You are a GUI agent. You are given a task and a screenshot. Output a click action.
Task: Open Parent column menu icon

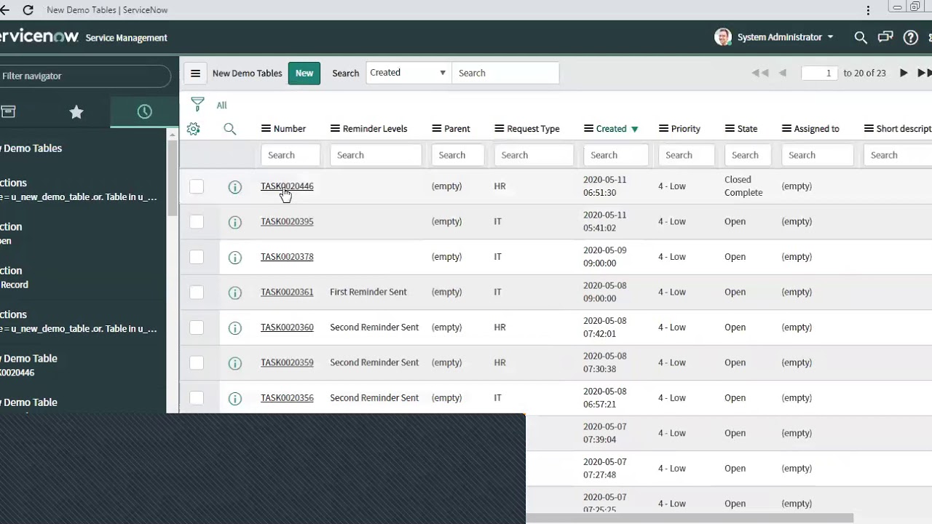[437, 128]
